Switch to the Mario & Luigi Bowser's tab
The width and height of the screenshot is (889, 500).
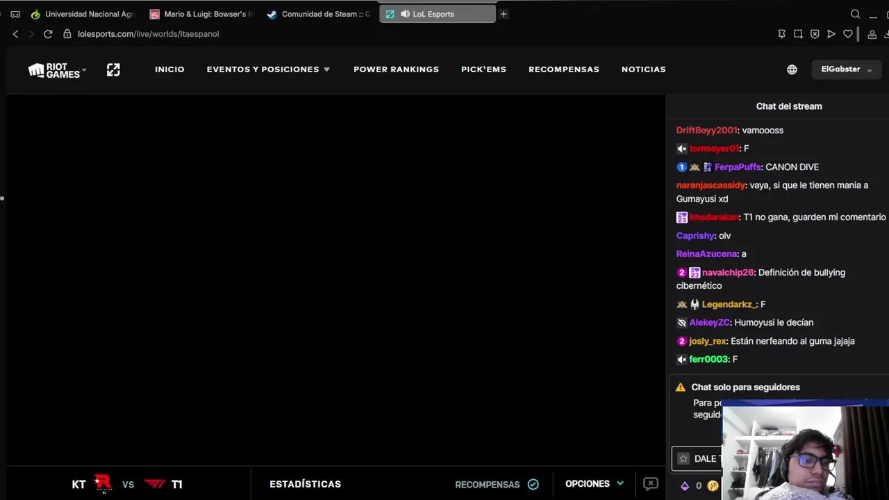201,14
